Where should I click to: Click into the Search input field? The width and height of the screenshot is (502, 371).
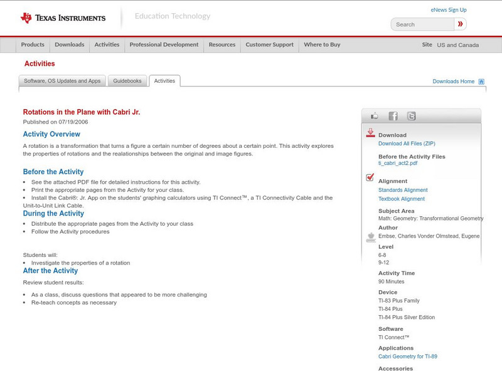coord(423,24)
